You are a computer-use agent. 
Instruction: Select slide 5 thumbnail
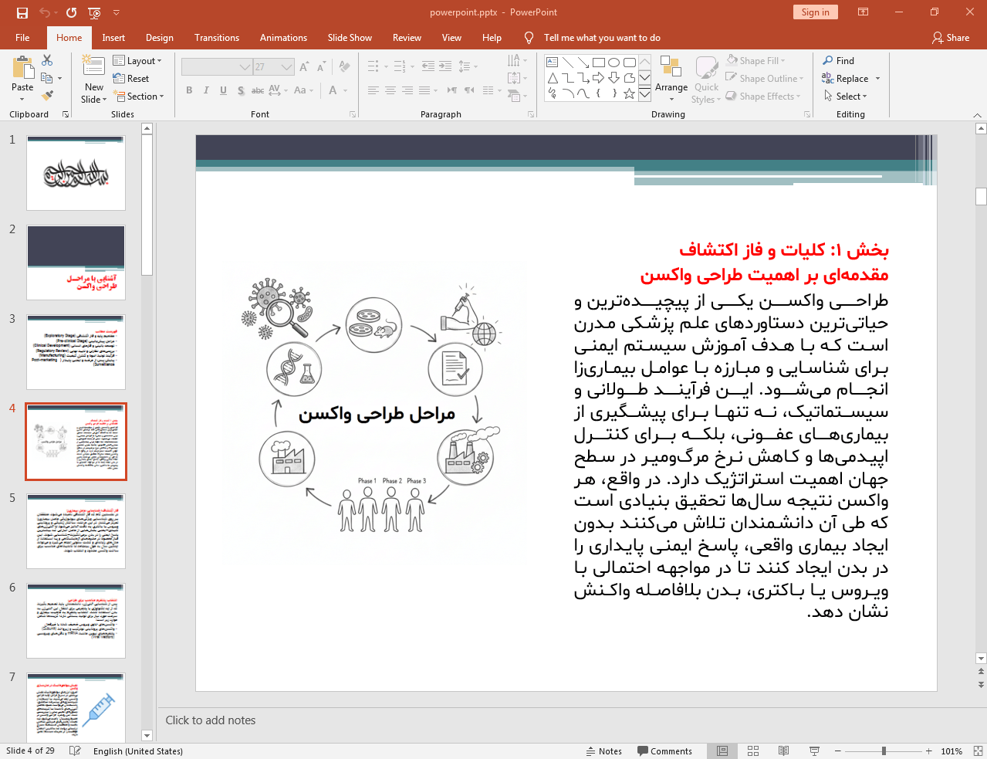click(x=76, y=531)
